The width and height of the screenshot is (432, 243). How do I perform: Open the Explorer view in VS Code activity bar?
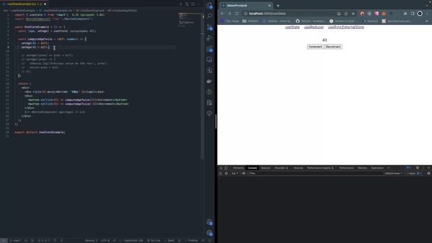pos(209,5)
